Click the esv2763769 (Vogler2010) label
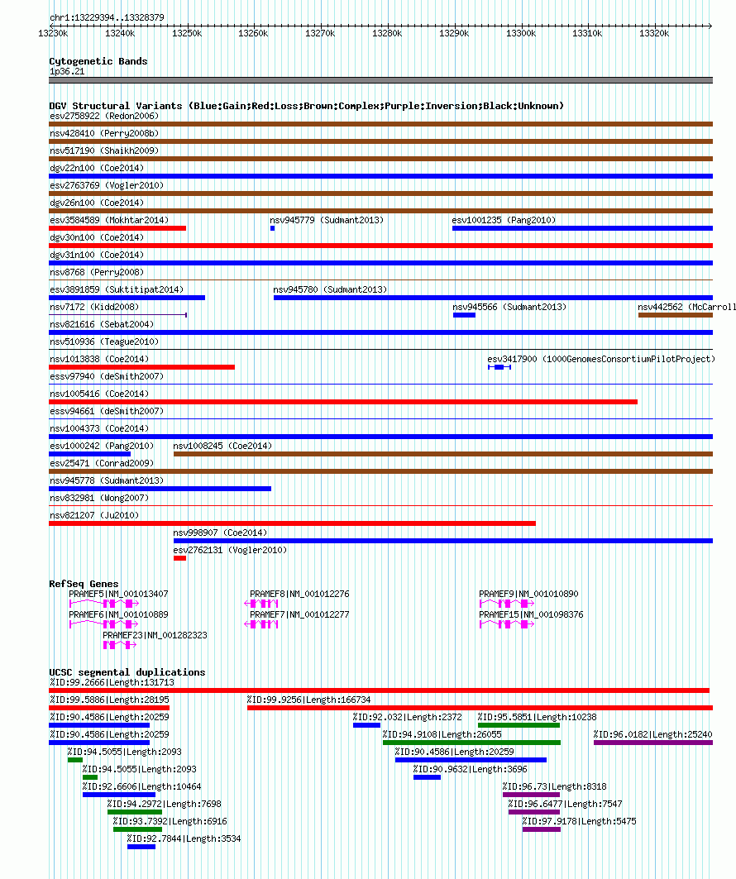The image size is (736, 879). [107, 185]
